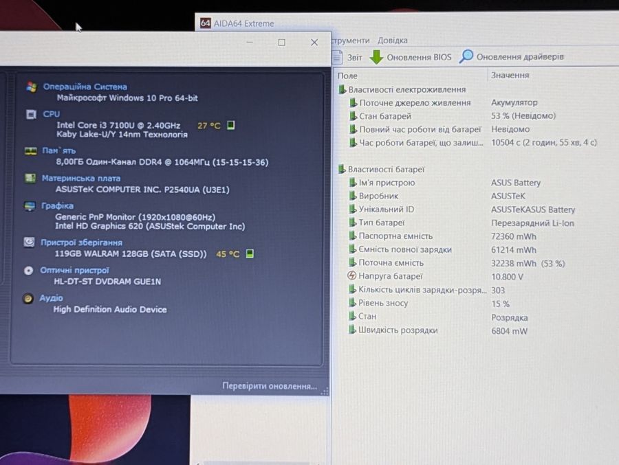Viewport: 619px width, 465px height.
Task: Open the Пристрої зберігання section link
Action: pos(81,242)
